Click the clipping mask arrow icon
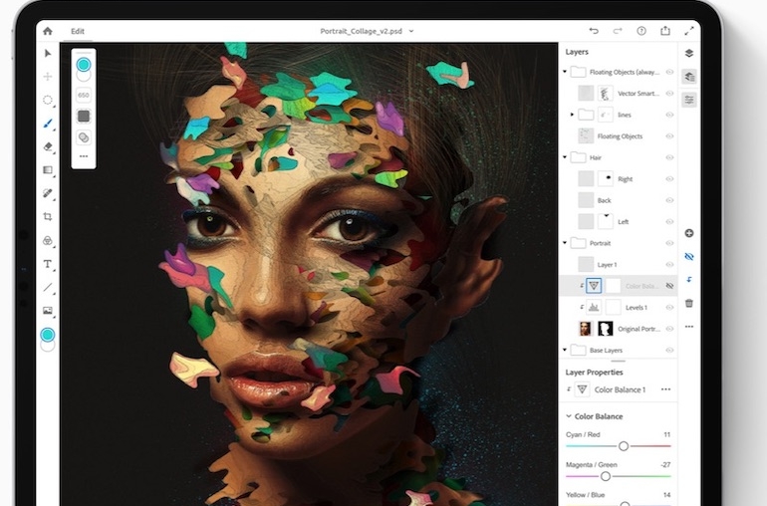Screen dimensions: 767x506 coord(689,280)
